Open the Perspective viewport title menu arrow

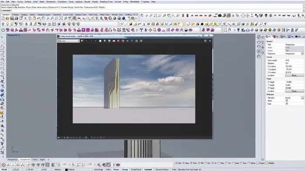pyautogui.click(x=19, y=35)
